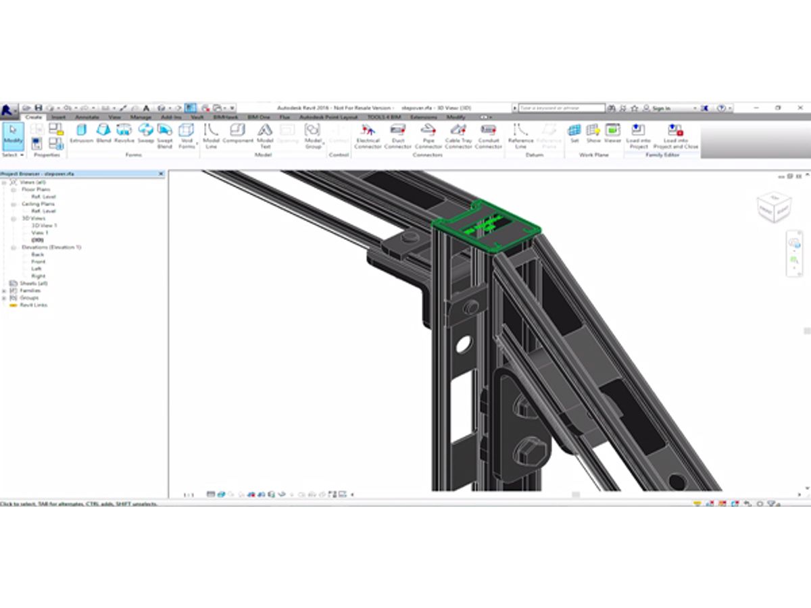Select the Reference Line tool

point(520,134)
